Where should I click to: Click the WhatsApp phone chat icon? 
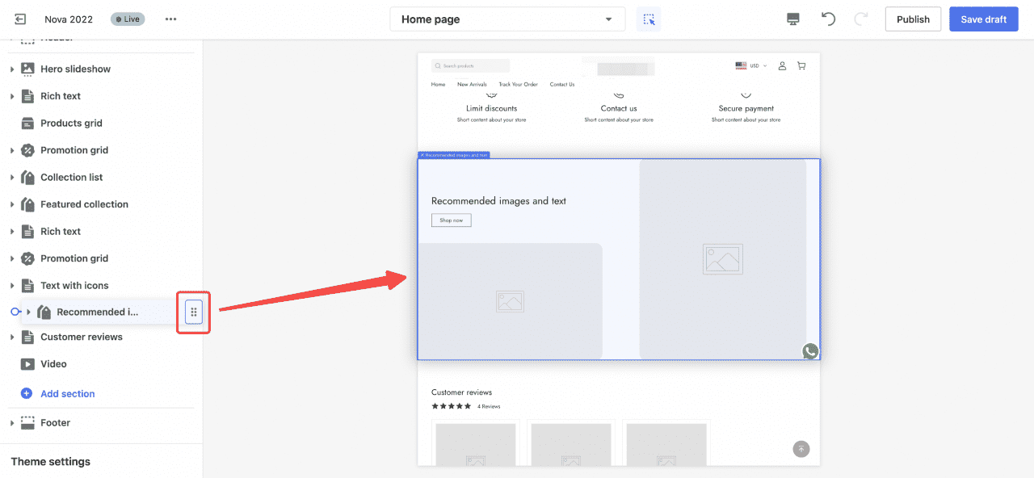809,351
